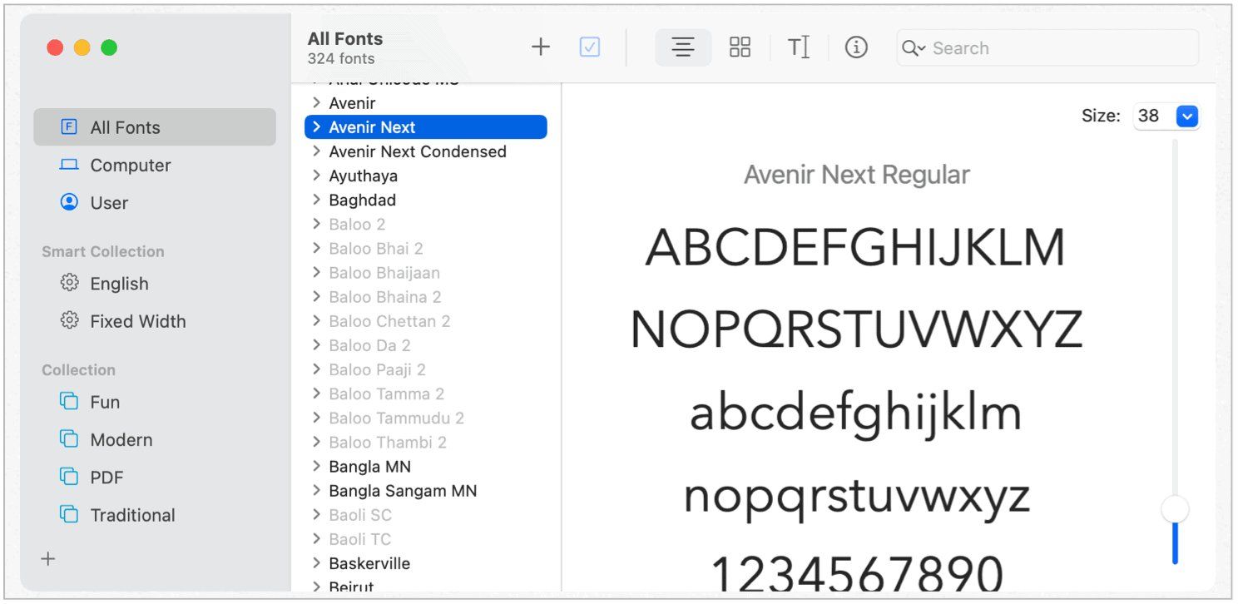This screenshot has height=604, width=1238.
Task: Click inside the Search text field
Action: click(1062, 48)
